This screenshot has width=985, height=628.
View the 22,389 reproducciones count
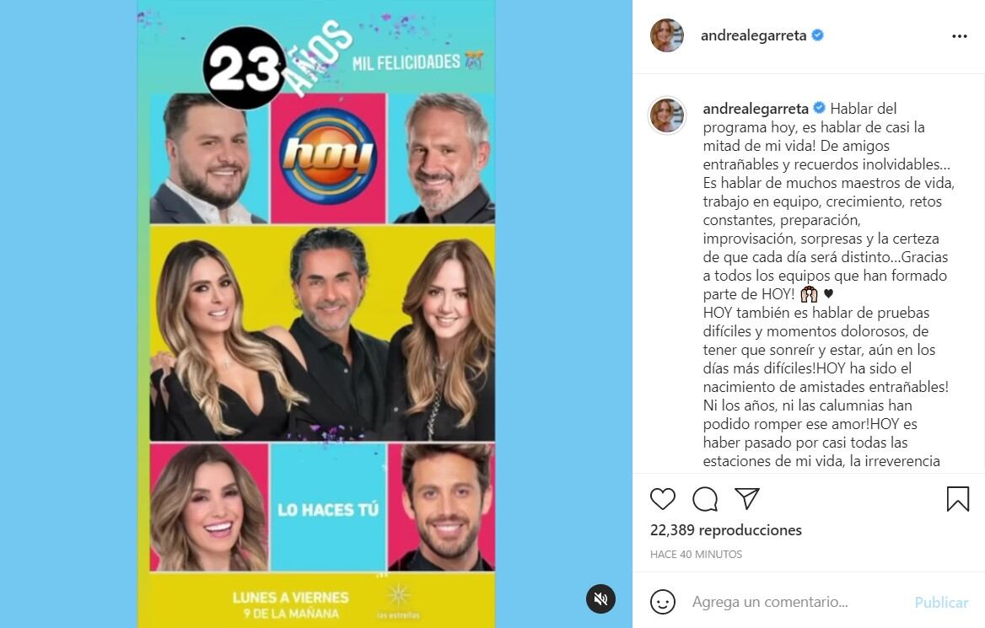click(x=725, y=530)
